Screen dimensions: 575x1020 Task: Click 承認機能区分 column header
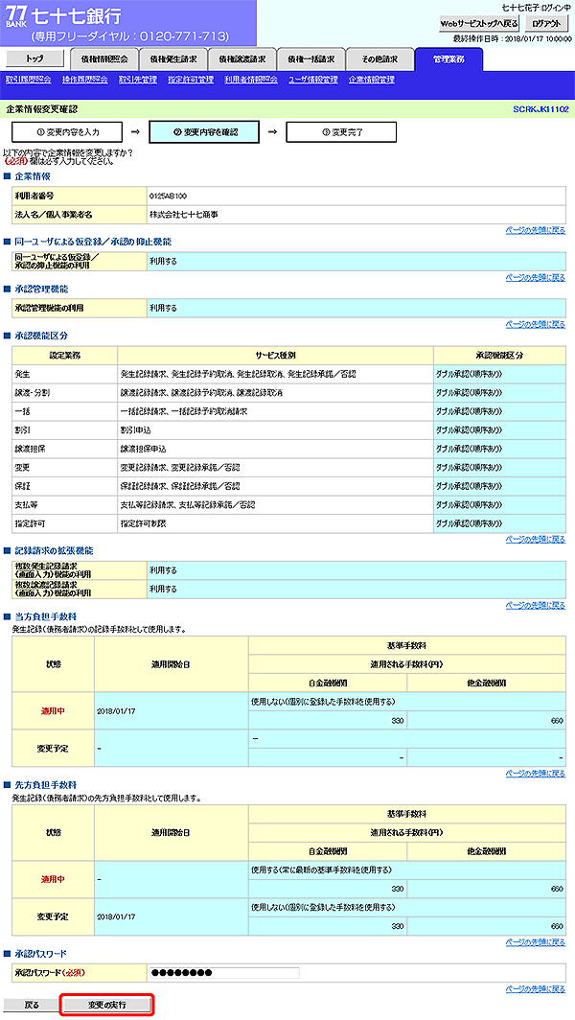[x=499, y=356]
